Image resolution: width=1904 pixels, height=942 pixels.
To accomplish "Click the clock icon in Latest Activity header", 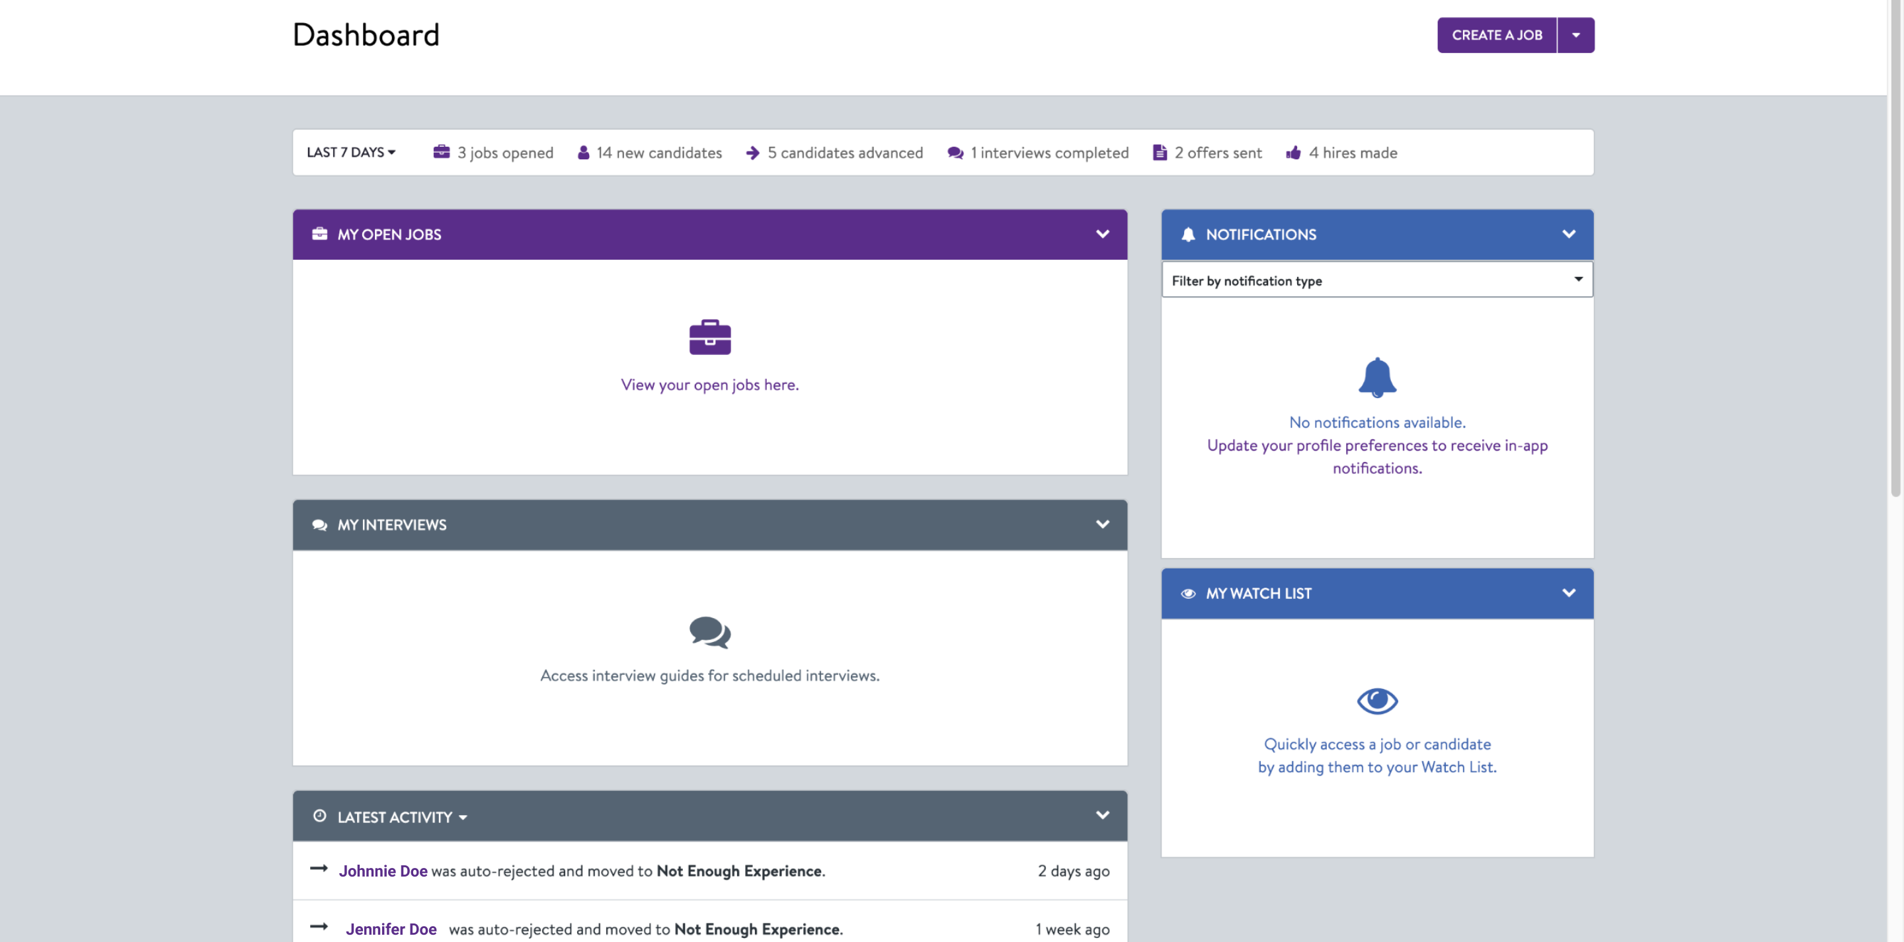I will tap(319, 816).
